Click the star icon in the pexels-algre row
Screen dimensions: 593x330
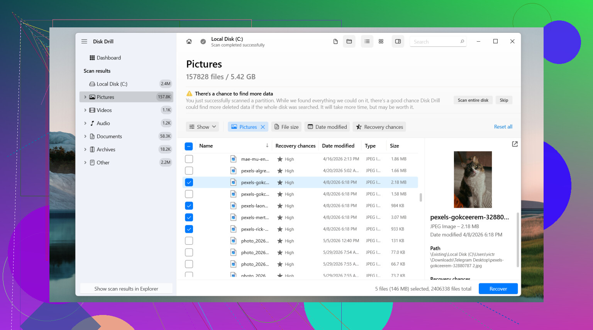pyautogui.click(x=280, y=171)
